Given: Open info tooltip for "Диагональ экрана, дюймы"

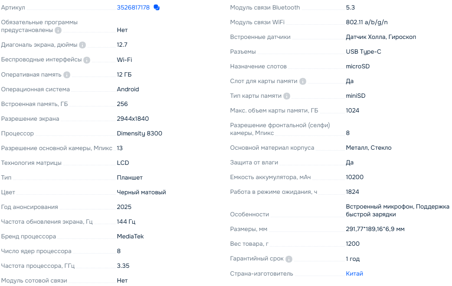Looking at the screenshot, I should tap(82, 45).
